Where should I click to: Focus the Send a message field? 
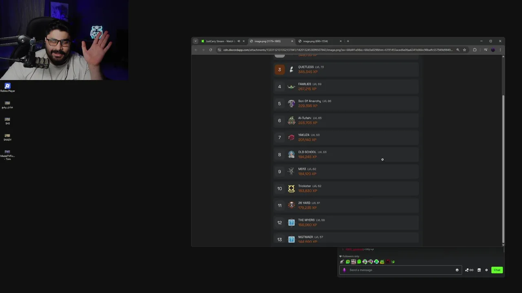pyautogui.click(x=400, y=270)
